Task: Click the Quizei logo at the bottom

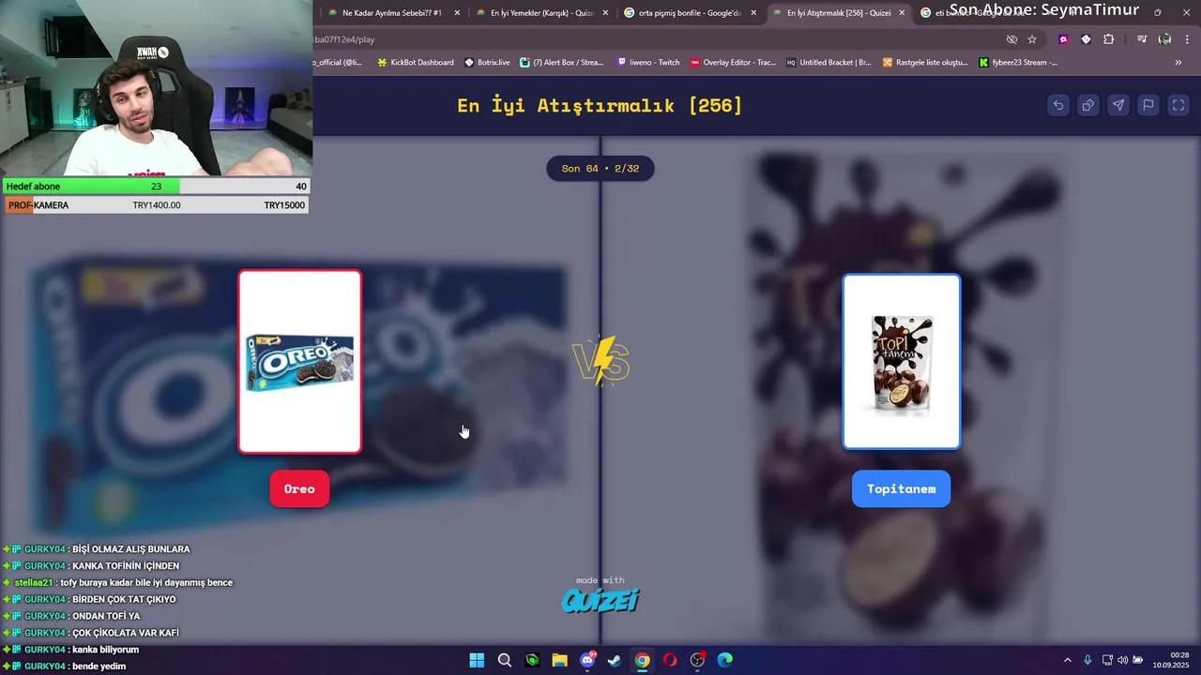Action: 600,600
